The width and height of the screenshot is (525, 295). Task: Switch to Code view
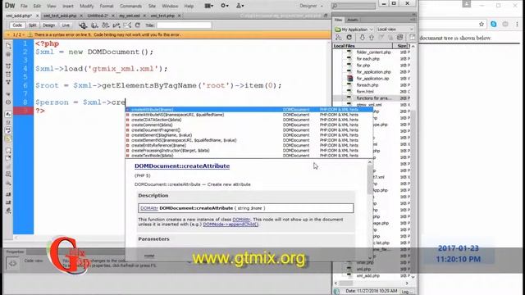point(17,25)
